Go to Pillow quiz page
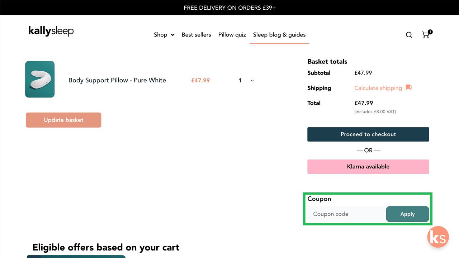The width and height of the screenshot is (459, 258). 232,35
